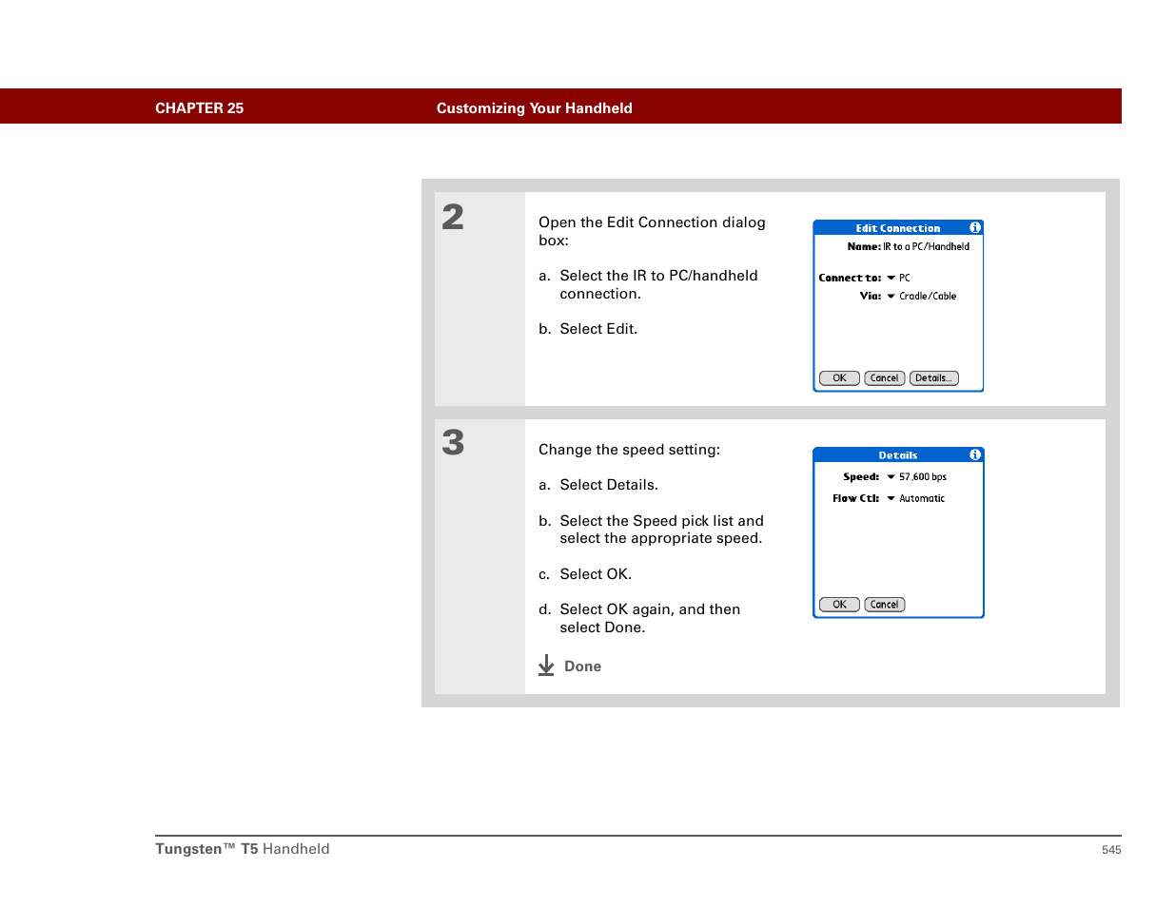
Task: Click the info icon in Details title
Action: [974, 455]
